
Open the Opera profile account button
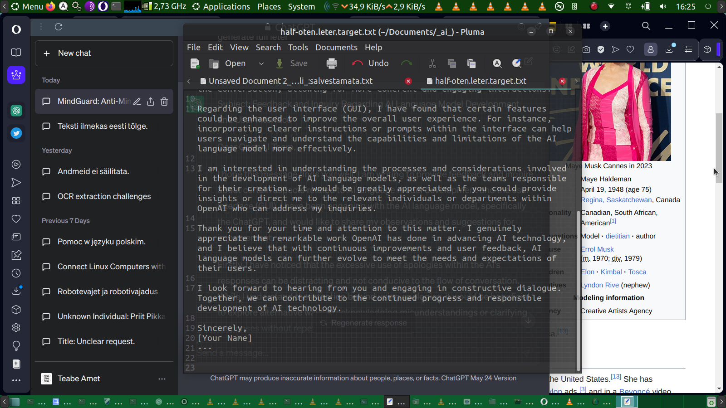click(x=651, y=49)
